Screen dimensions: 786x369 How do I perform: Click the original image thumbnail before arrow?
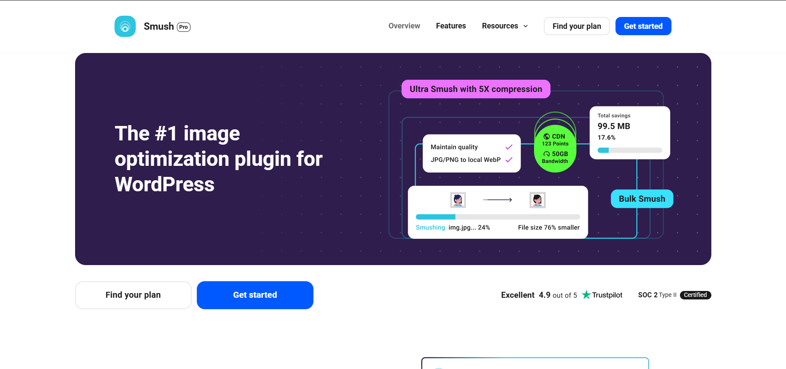point(458,200)
